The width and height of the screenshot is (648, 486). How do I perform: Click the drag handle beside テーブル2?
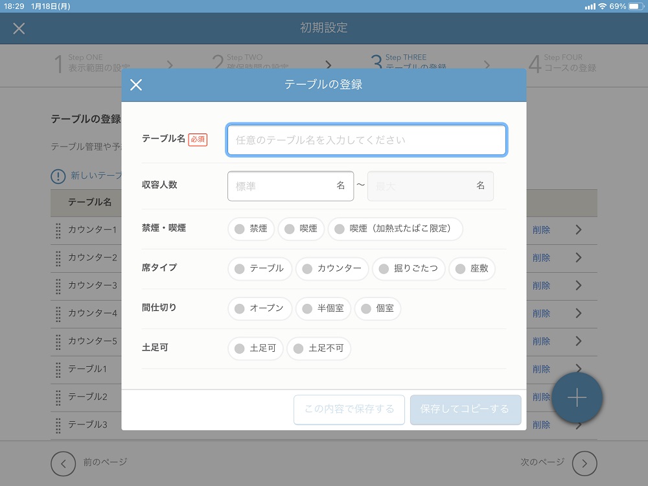pyautogui.click(x=57, y=397)
